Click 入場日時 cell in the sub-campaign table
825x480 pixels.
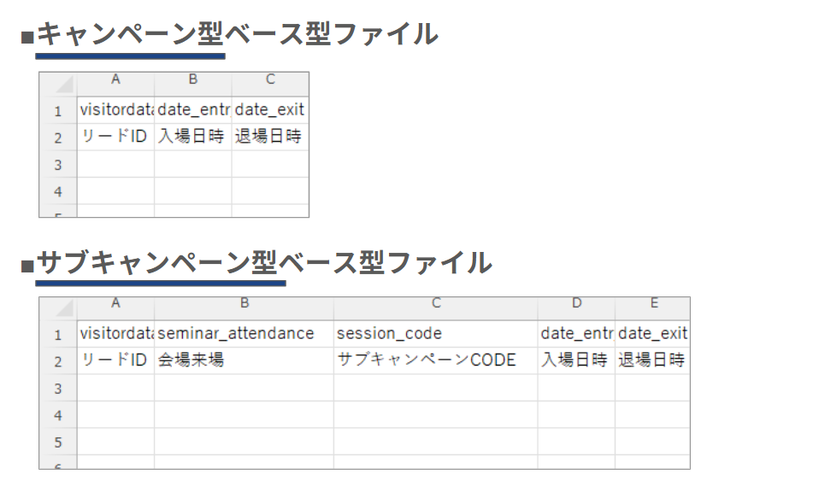click(577, 360)
